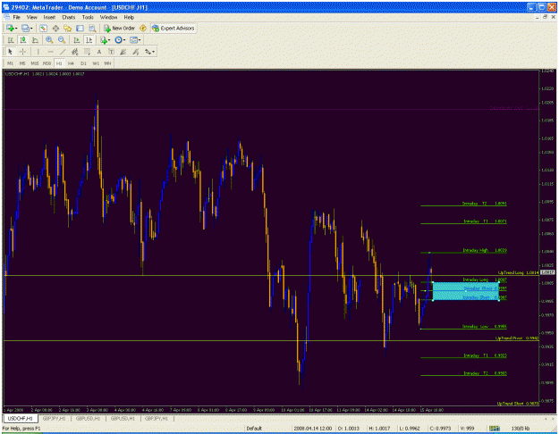Zoom in on the chart

49,40
